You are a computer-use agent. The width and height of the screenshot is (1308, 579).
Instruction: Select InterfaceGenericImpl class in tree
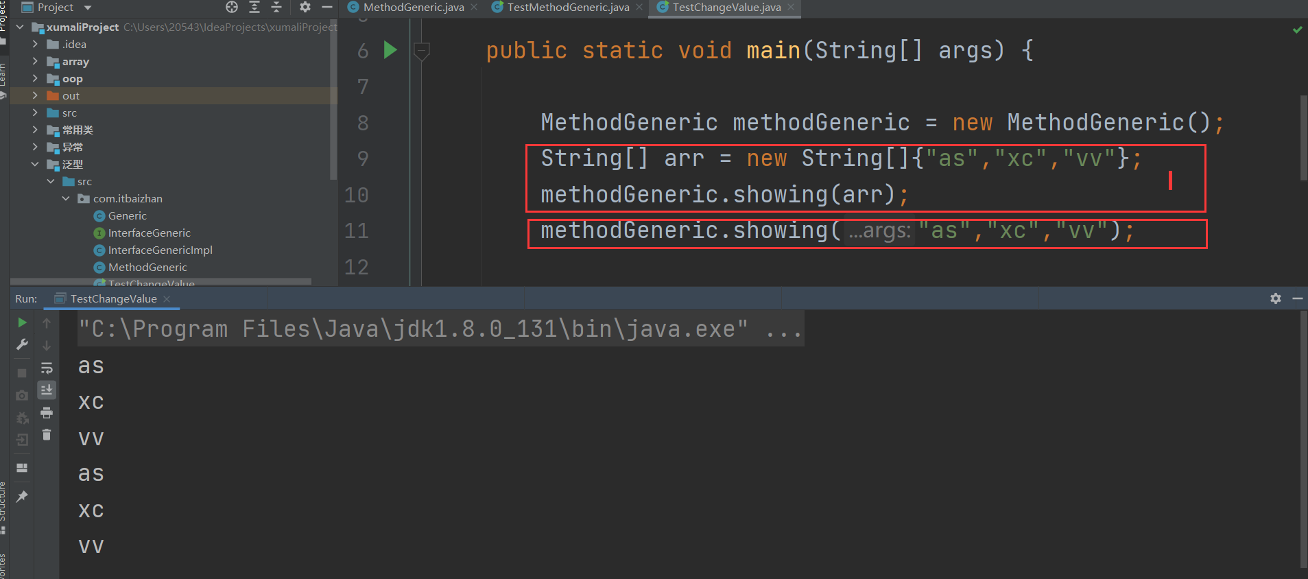160,250
